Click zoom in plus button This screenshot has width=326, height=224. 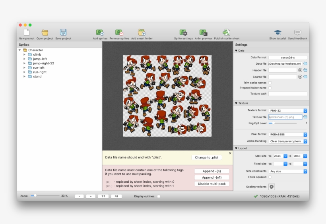click(91, 196)
